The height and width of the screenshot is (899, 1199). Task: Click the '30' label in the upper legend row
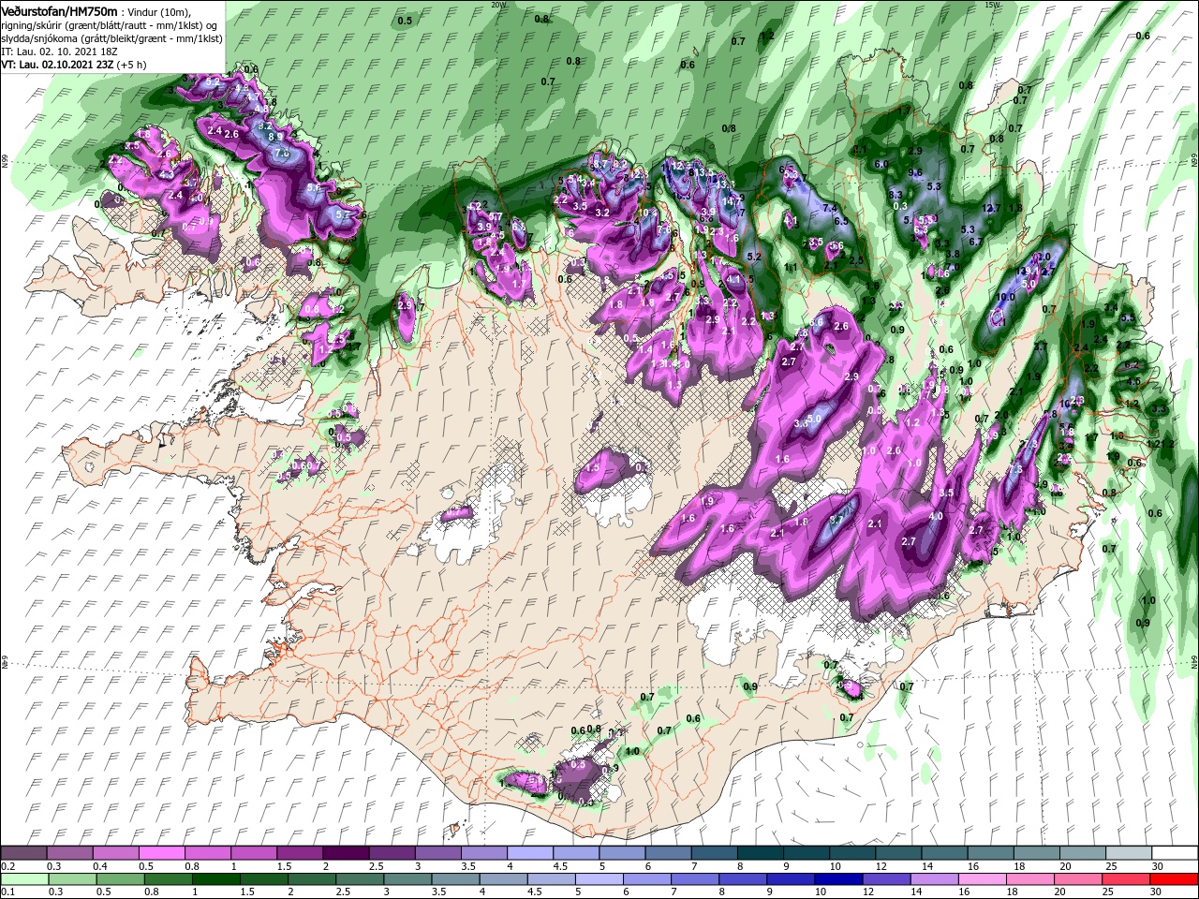coord(1157,866)
